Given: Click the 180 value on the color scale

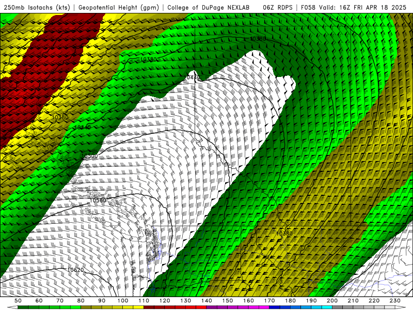Looking at the screenshot, I should (x=290, y=301).
